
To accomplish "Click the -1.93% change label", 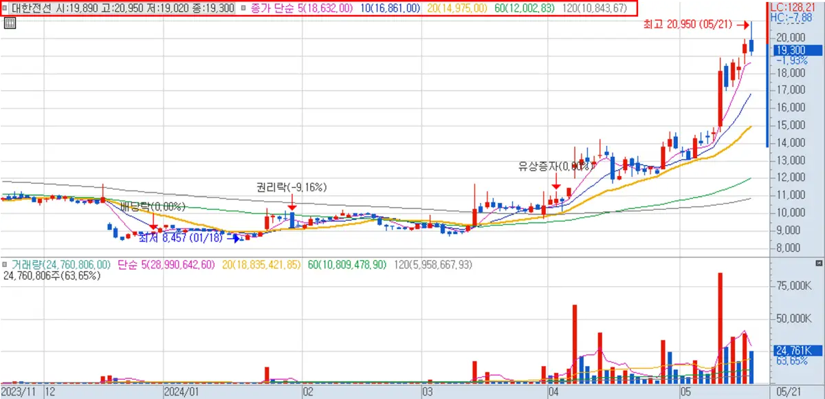I will coord(791,61).
